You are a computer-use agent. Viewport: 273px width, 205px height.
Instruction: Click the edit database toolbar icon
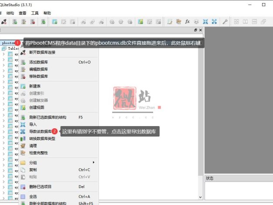coord(24,22)
